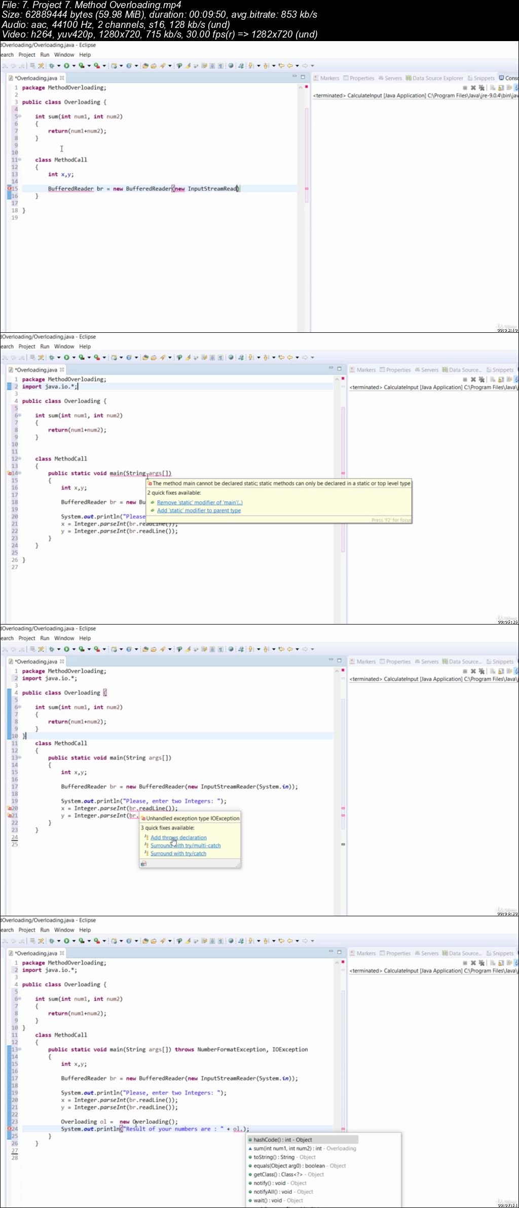
Task: Maximize editor pane in the line-15-error frame
Action: (303, 77)
